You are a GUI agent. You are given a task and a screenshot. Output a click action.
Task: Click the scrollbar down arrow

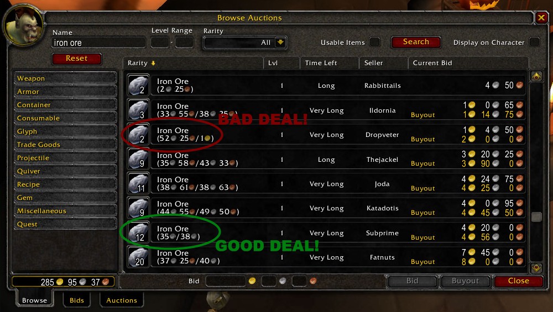click(536, 268)
